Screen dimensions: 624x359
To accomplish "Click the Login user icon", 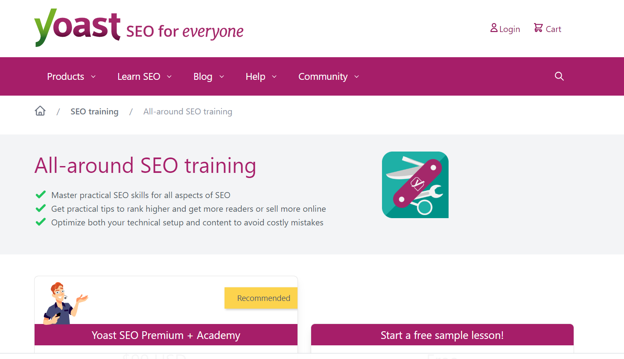I will [x=494, y=28].
